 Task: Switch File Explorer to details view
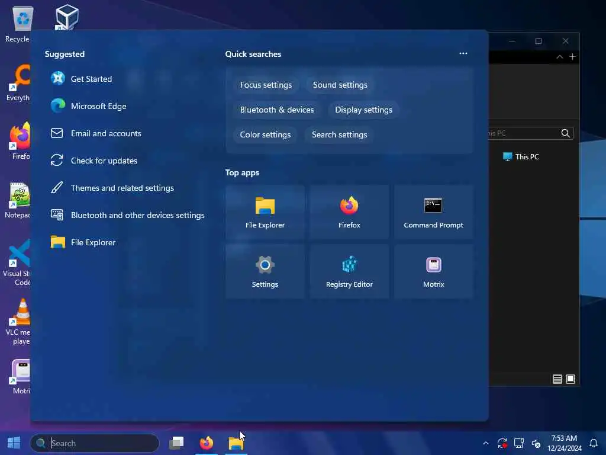pyautogui.click(x=557, y=379)
